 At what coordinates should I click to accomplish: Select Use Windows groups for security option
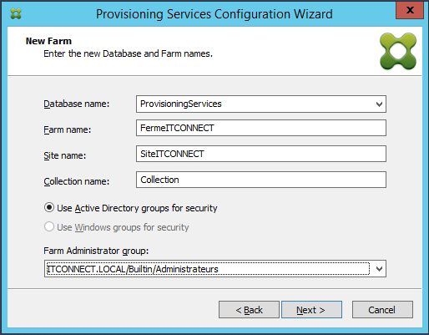pyautogui.click(x=116, y=227)
